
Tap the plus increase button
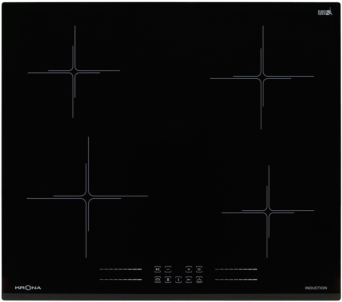coord(189,269)
